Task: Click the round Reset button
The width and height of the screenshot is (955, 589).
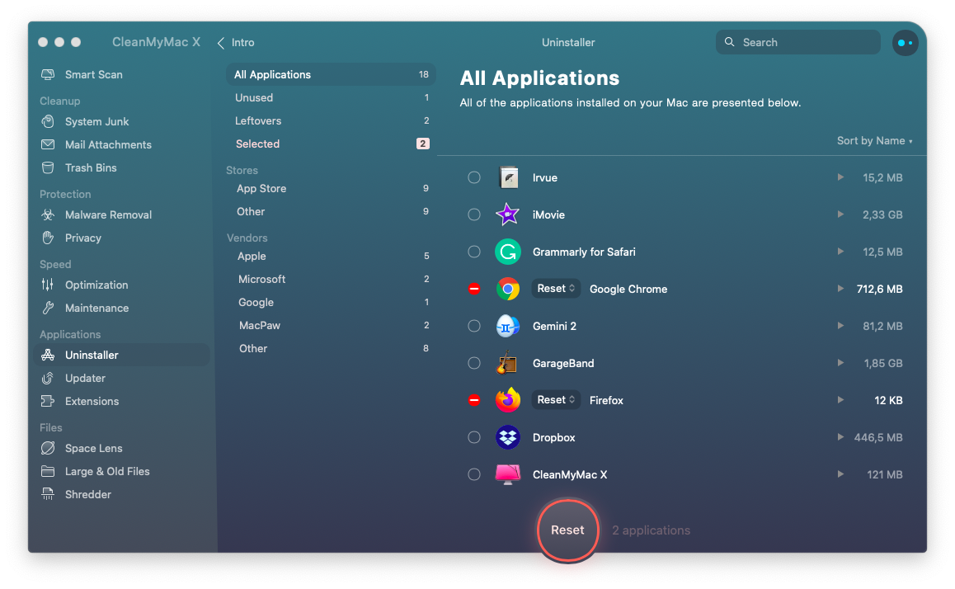Action: tap(567, 530)
